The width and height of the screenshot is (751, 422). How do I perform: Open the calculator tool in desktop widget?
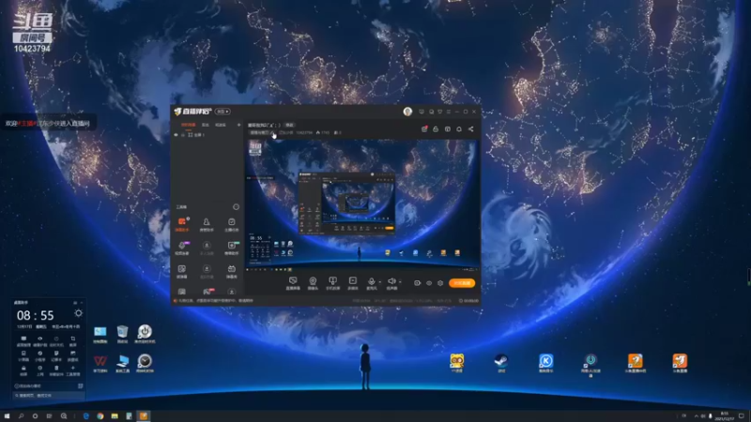(23, 355)
